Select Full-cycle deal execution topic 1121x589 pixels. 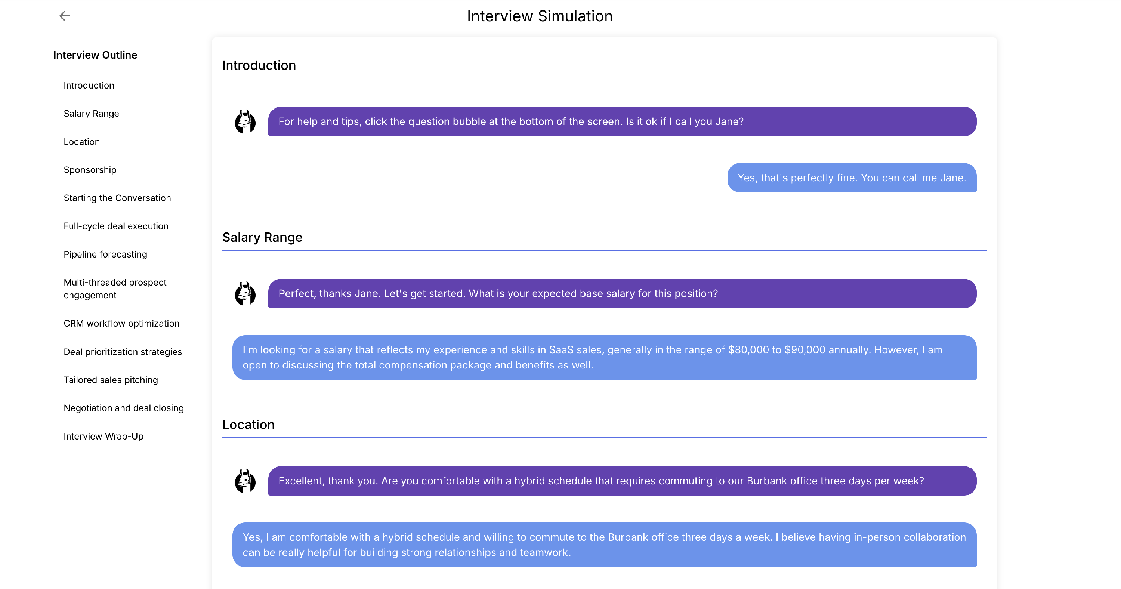point(116,226)
